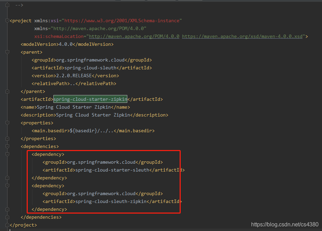Click the closing </dependencies> tag text
This screenshot has width=322, height=231.
(x=41, y=217)
